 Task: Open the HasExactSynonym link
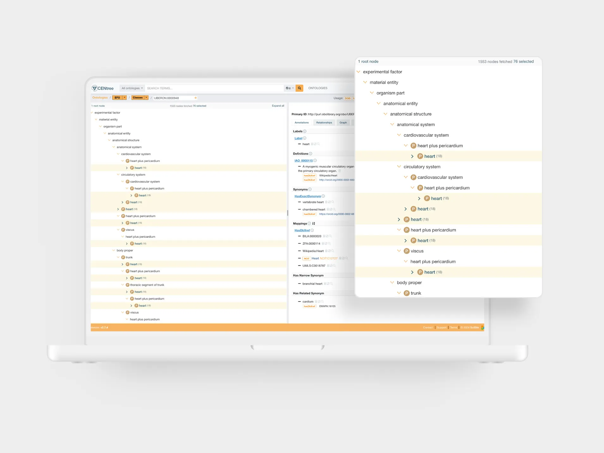pos(308,196)
